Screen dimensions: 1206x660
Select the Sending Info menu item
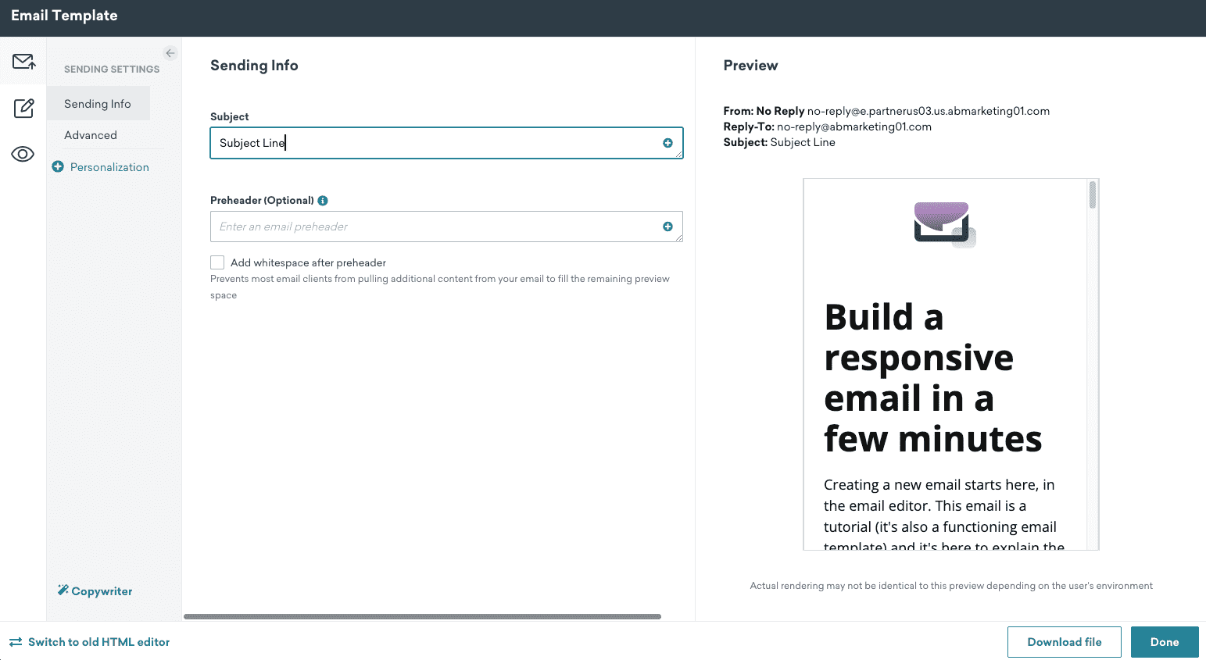tap(98, 104)
